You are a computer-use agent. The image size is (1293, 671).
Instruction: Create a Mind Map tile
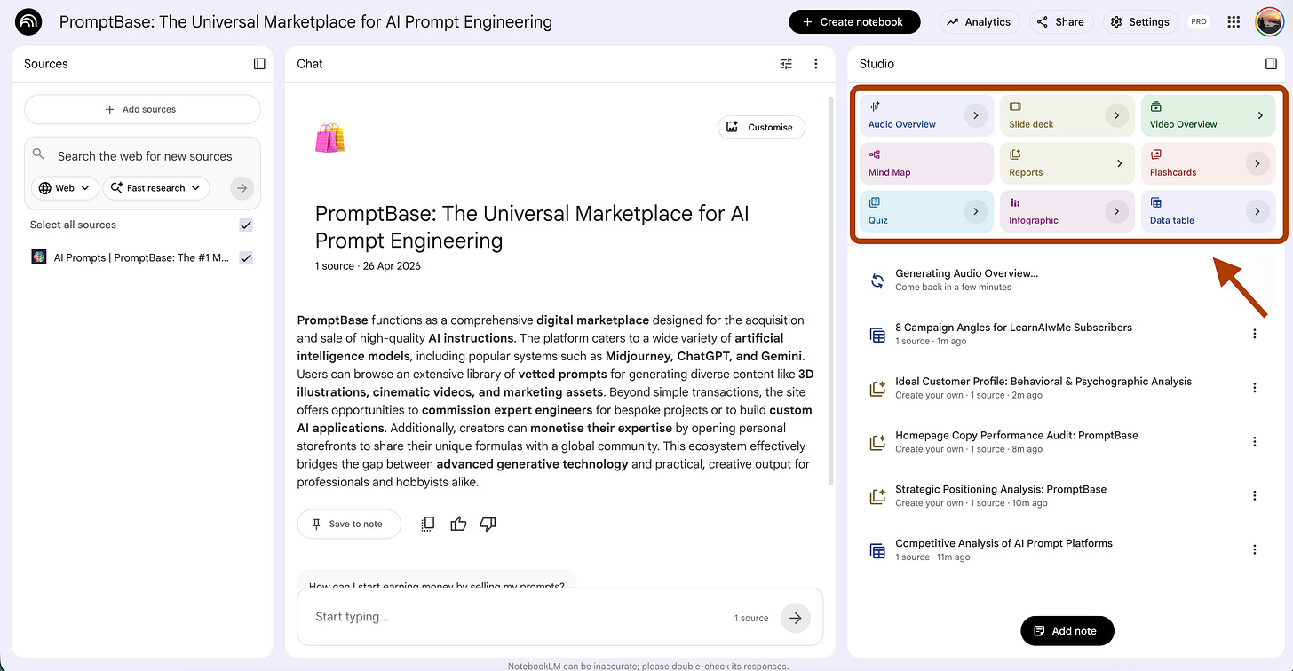tap(926, 163)
